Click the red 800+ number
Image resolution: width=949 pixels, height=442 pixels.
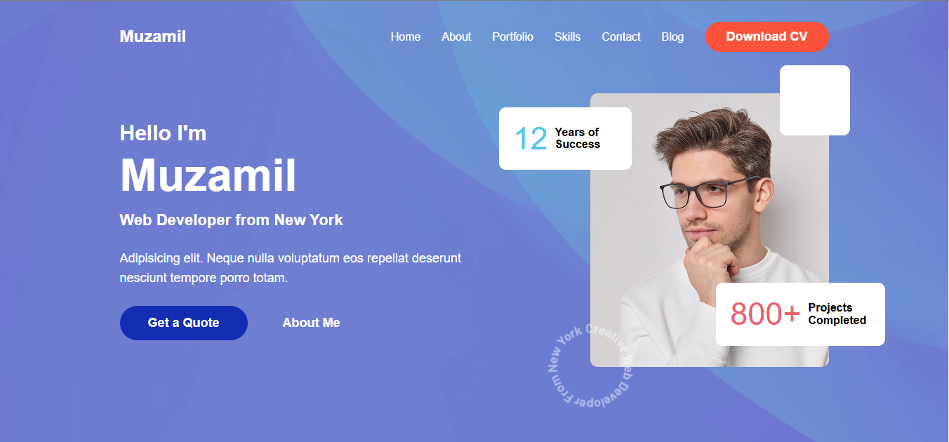pos(765,314)
